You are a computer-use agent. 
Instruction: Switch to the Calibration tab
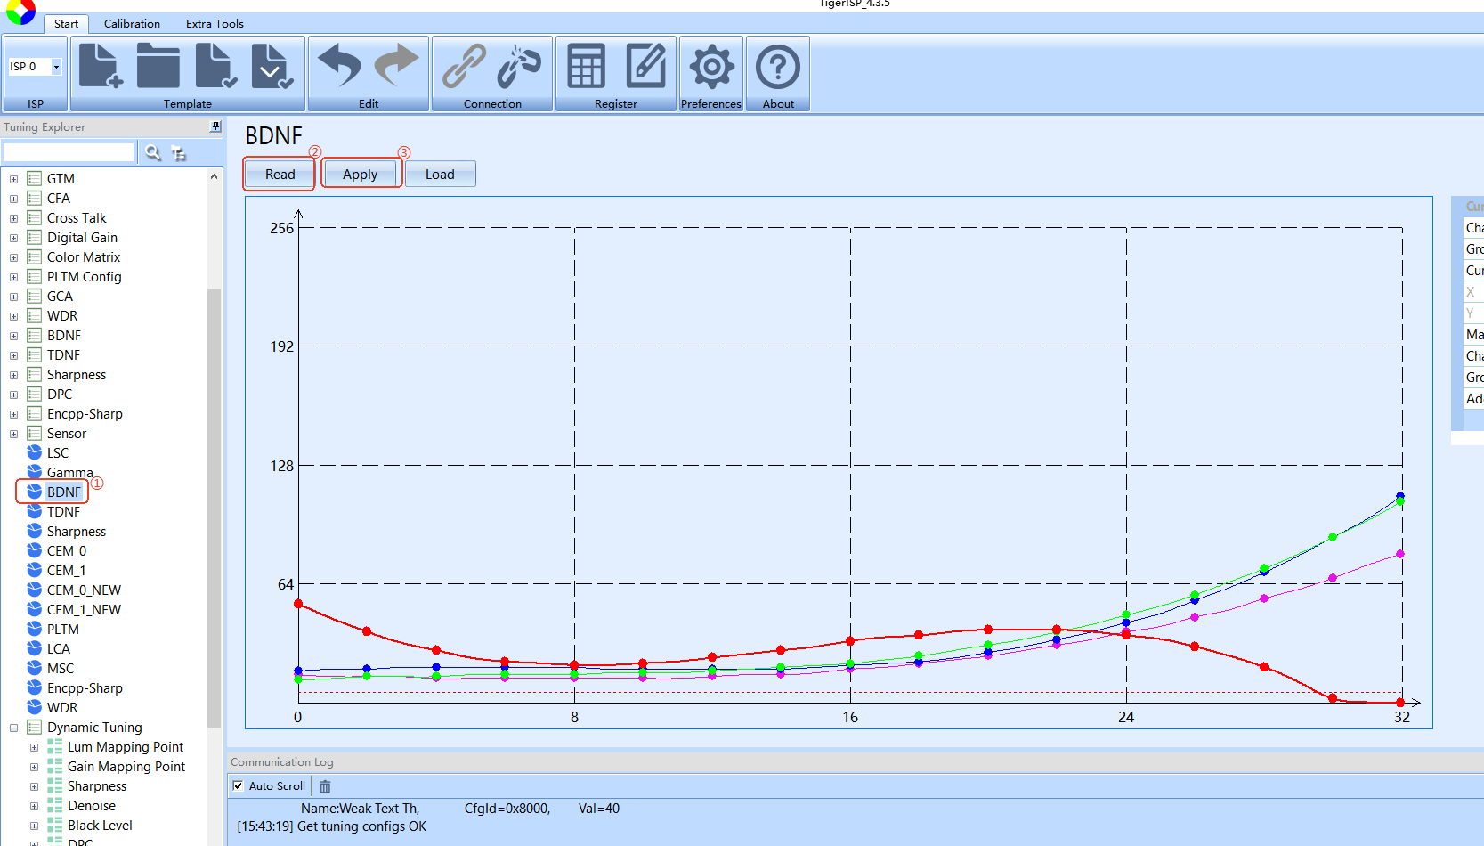[x=132, y=24]
